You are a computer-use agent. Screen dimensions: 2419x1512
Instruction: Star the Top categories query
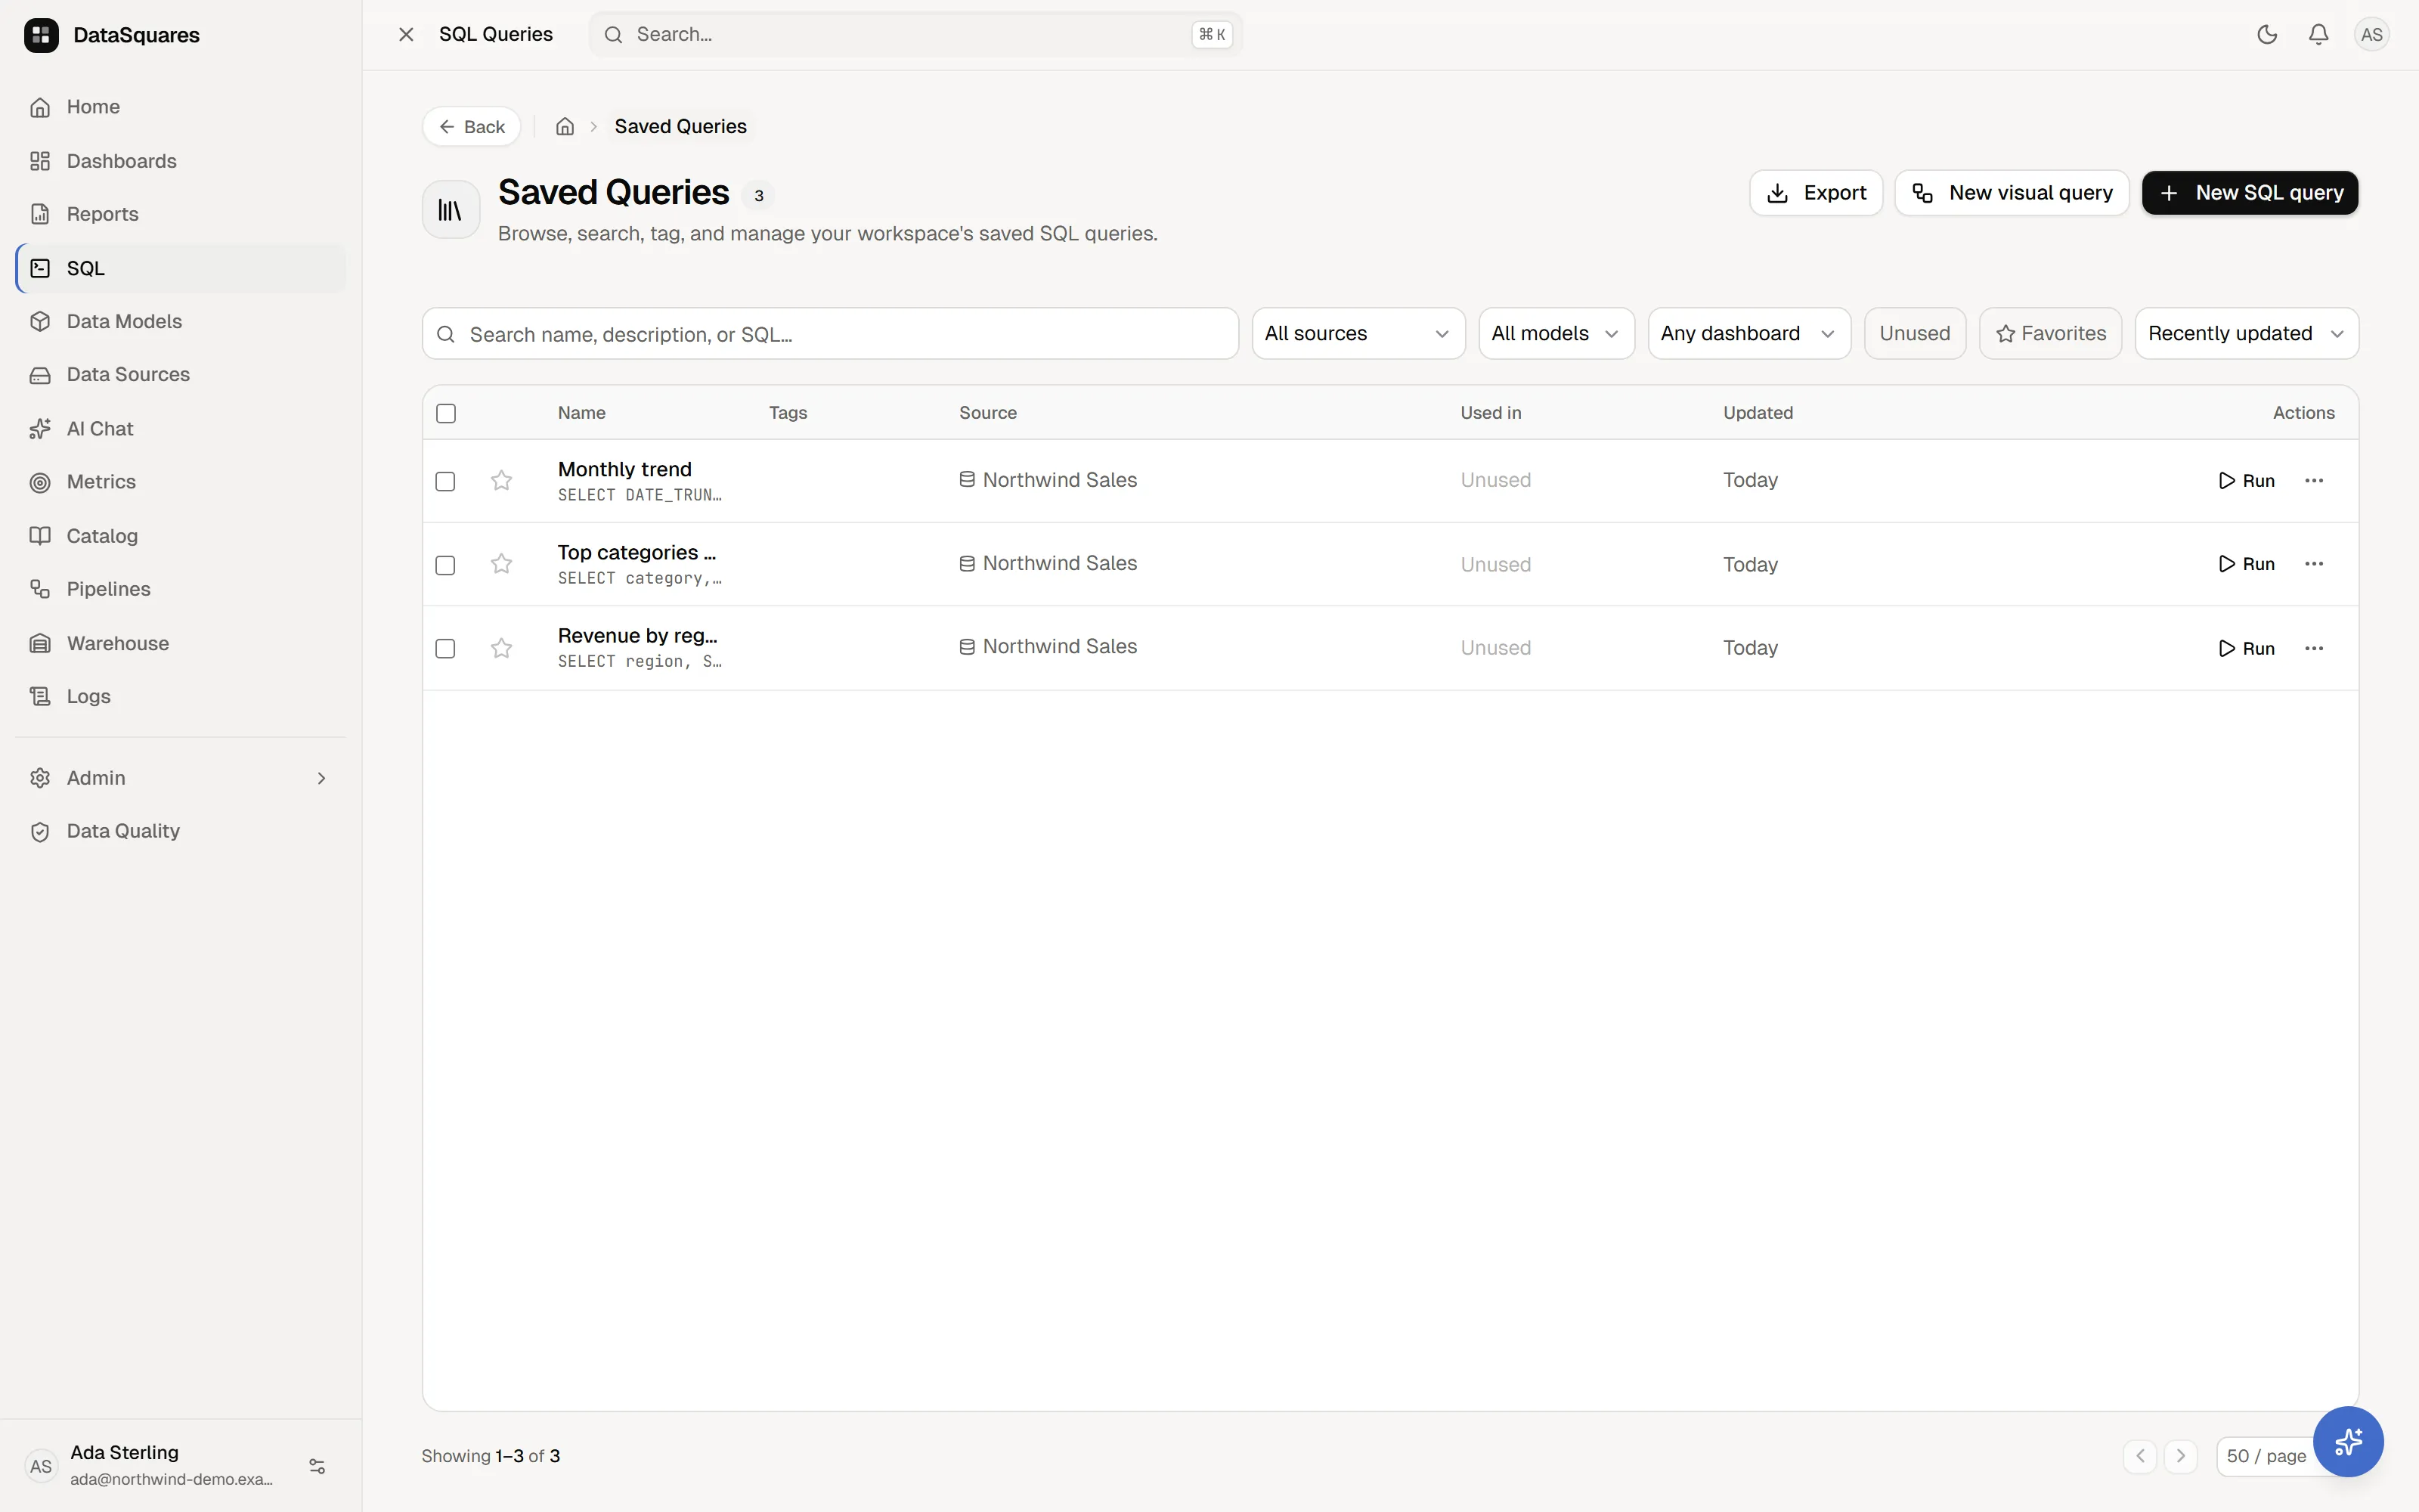pos(502,564)
